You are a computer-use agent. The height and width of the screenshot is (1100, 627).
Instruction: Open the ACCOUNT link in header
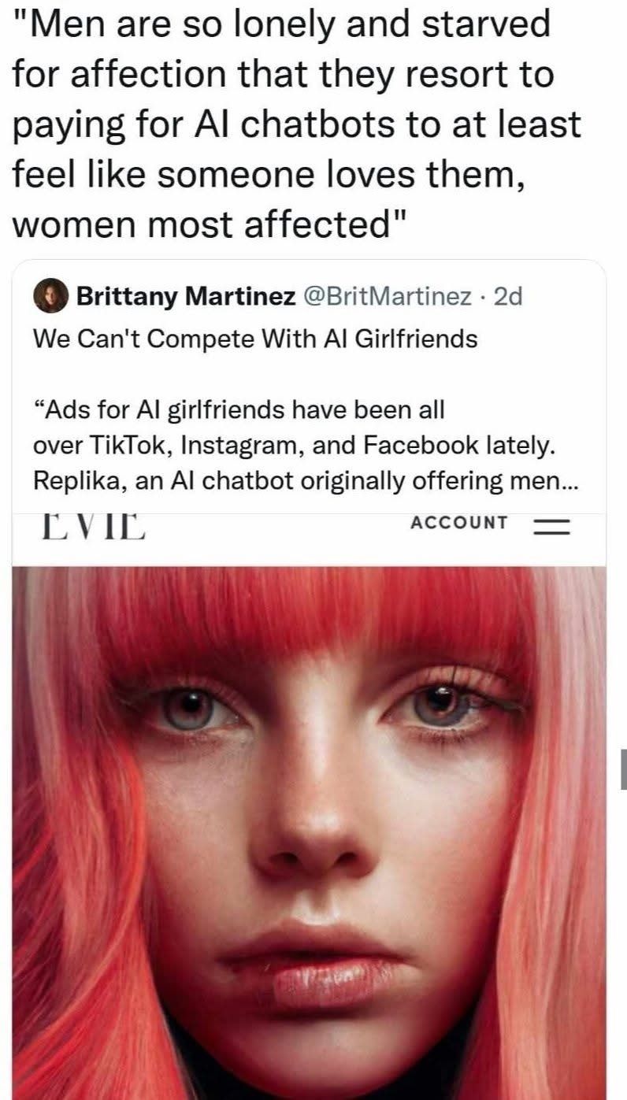[x=459, y=523]
